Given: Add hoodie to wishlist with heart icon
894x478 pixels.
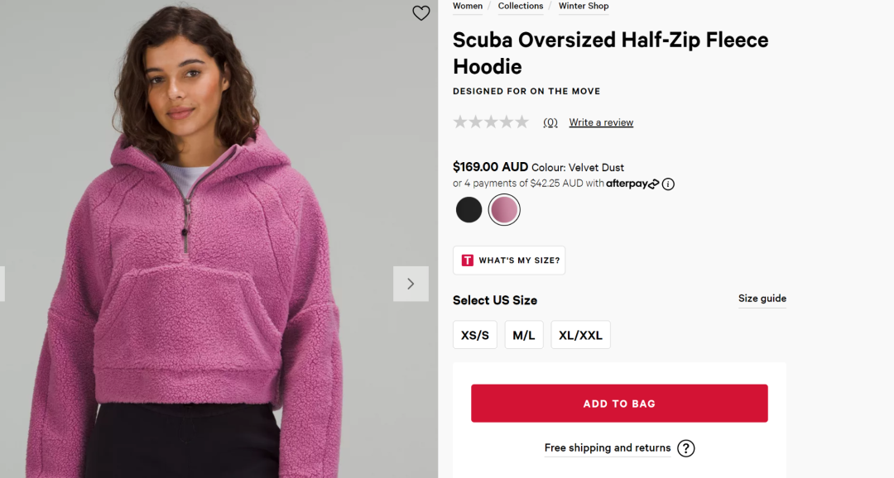Looking at the screenshot, I should (421, 12).
